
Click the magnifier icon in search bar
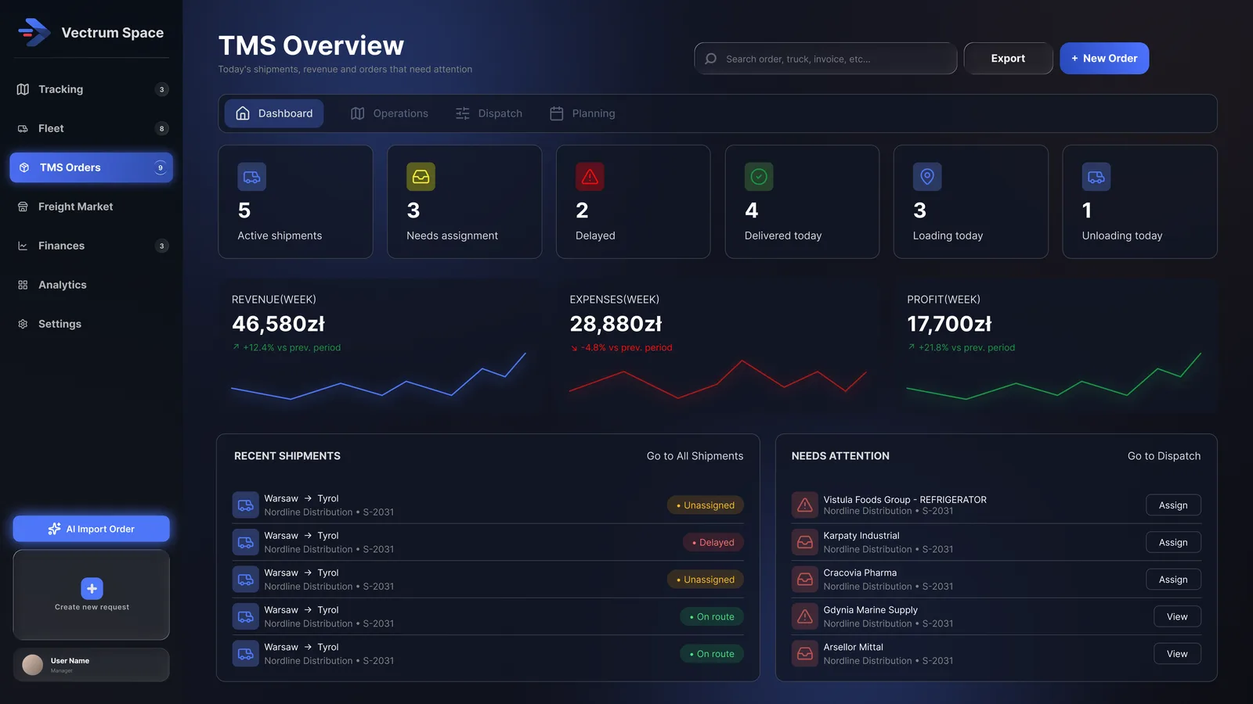pos(710,59)
